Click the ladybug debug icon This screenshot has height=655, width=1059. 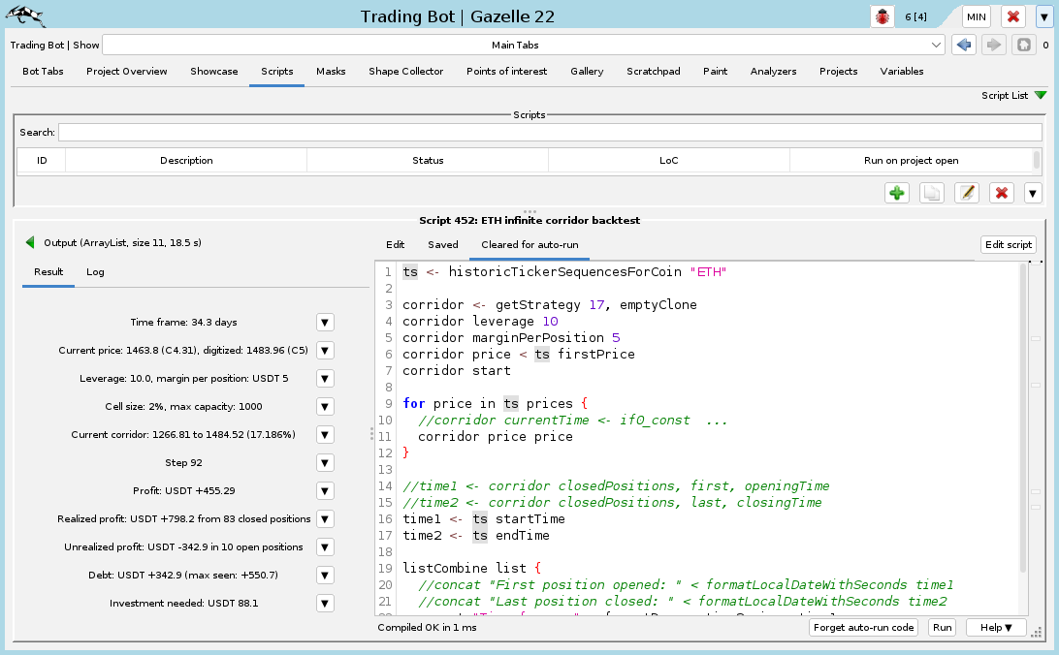click(x=882, y=16)
